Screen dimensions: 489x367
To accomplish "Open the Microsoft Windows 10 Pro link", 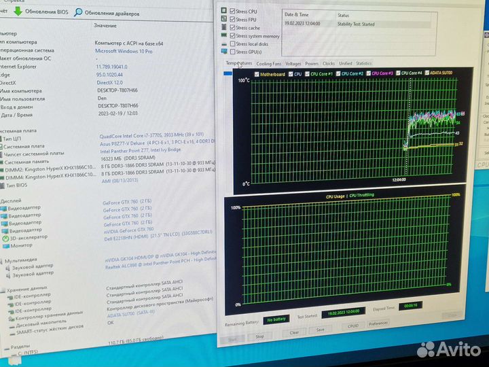I will (x=124, y=51).
